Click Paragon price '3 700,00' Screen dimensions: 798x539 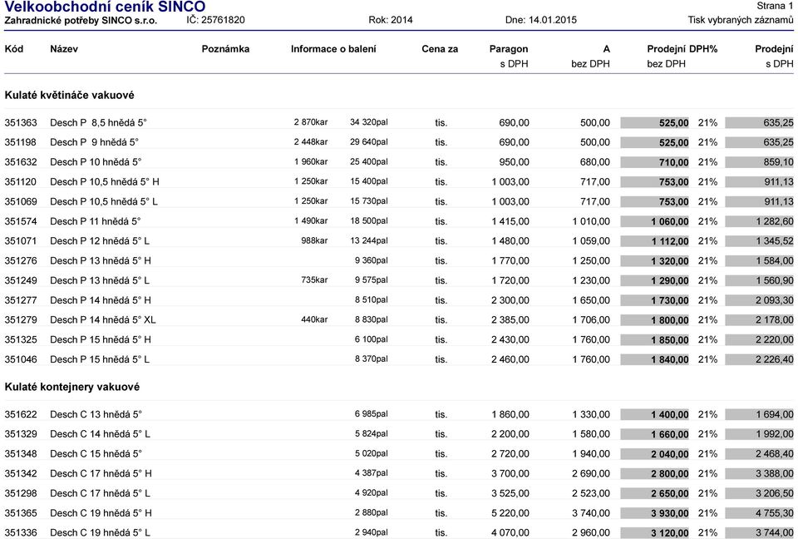coord(510,474)
